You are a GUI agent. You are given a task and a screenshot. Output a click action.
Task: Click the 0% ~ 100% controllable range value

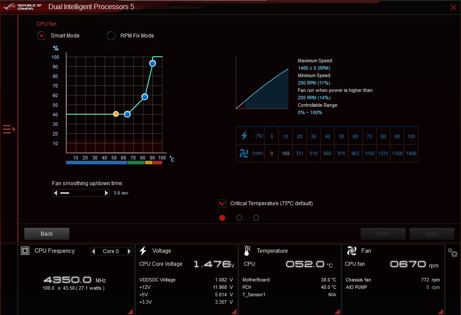tap(310, 112)
